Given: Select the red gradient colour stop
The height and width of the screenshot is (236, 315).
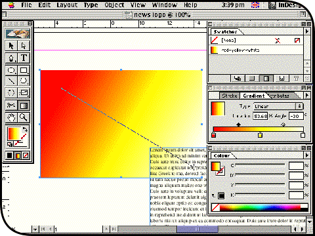Looking at the screenshot, I should tap(214, 135).
